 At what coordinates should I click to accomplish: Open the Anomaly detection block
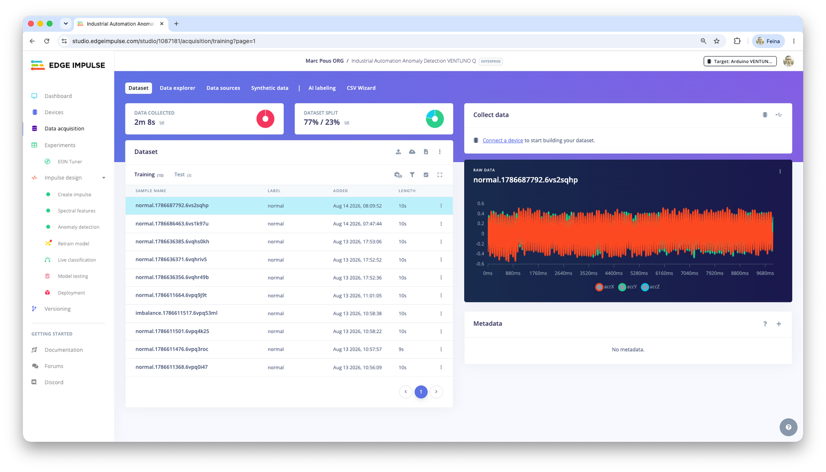(78, 227)
